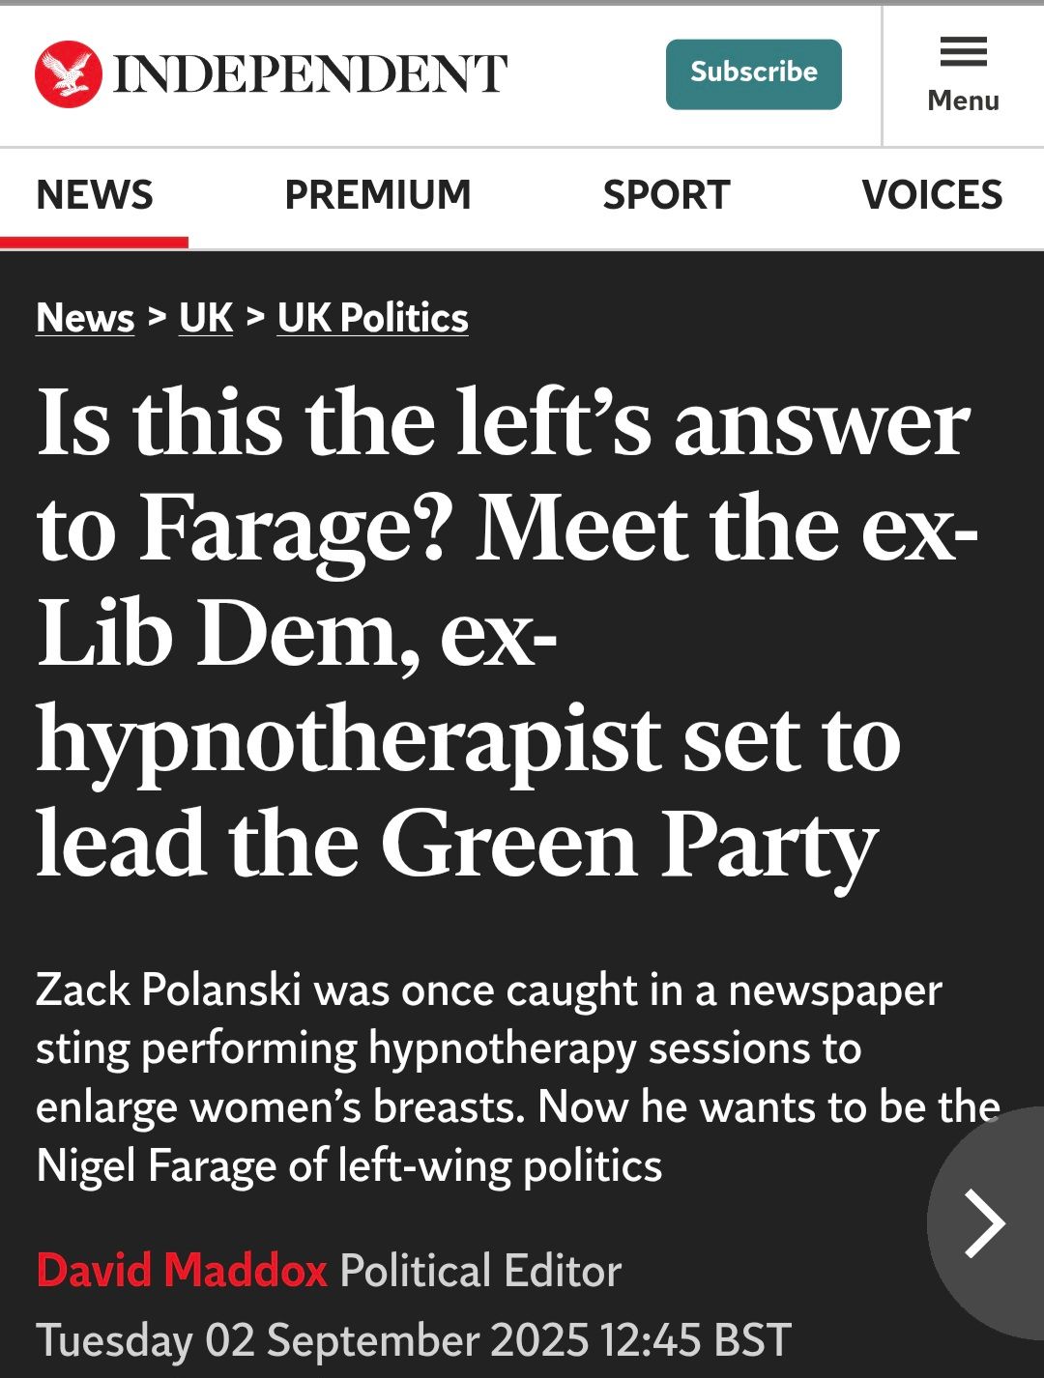1044x1378 pixels.
Task: Open the hamburger menu icon
Action: tap(963, 51)
